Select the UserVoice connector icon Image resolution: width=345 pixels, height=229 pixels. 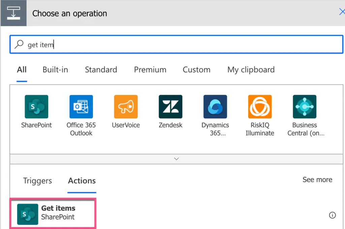click(x=126, y=106)
